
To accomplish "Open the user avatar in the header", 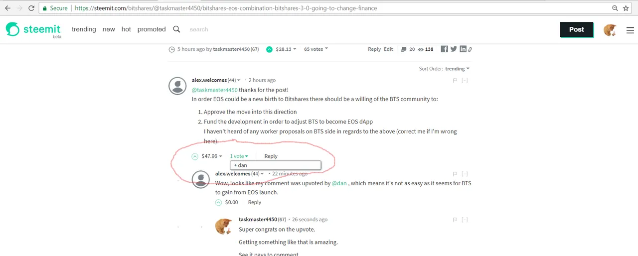I will point(610,30).
